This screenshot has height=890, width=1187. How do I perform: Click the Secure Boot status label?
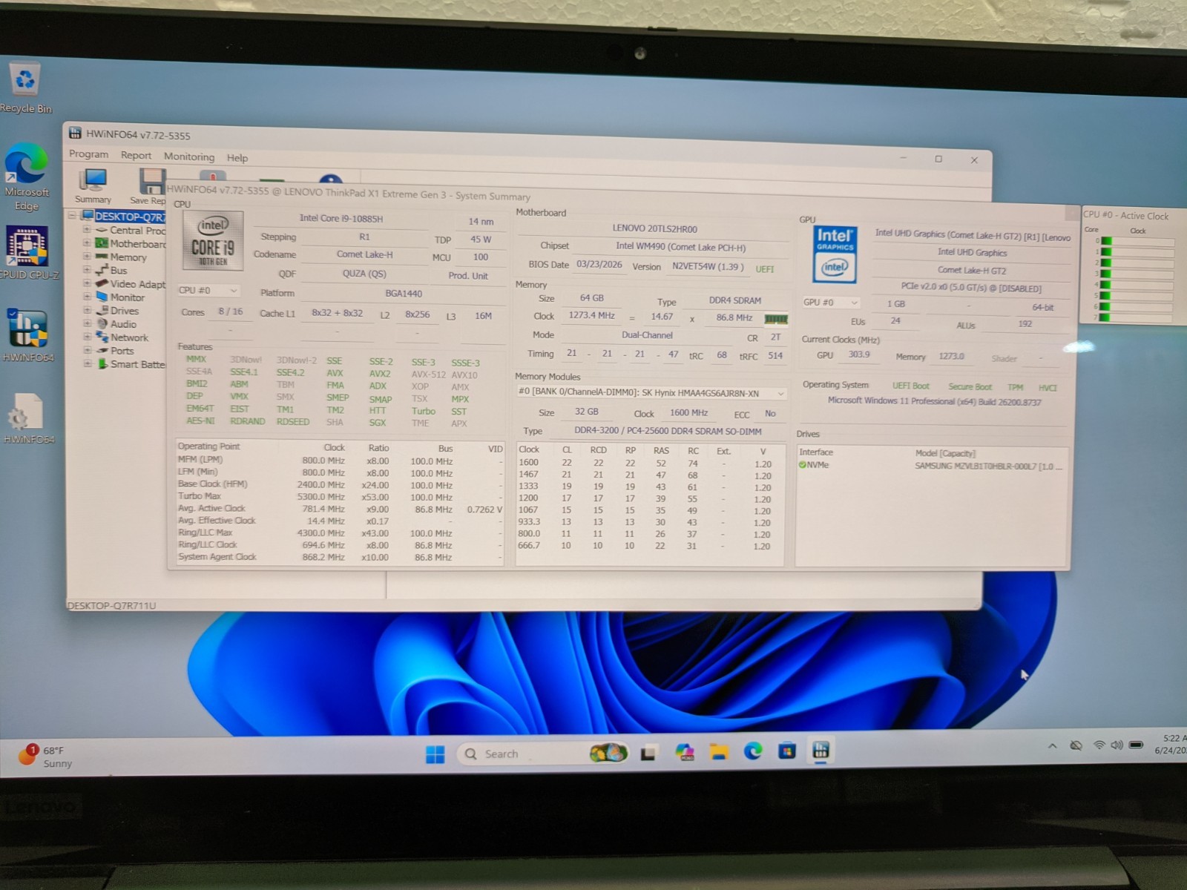(970, 387)
